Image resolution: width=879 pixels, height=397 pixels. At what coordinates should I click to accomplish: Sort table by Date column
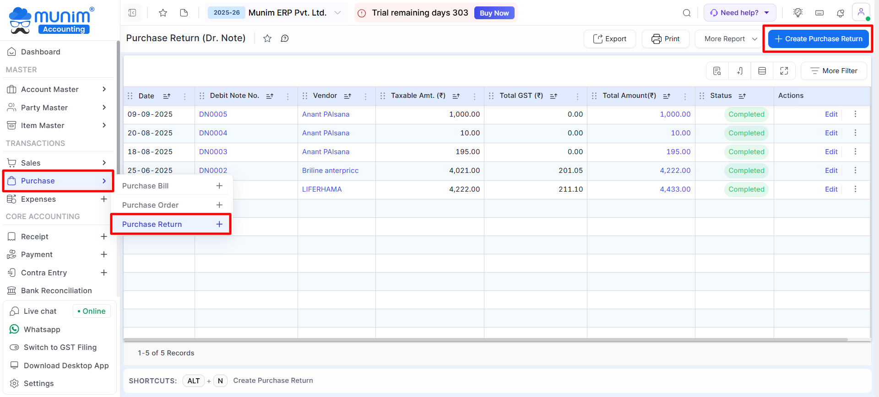coord(167,96)
